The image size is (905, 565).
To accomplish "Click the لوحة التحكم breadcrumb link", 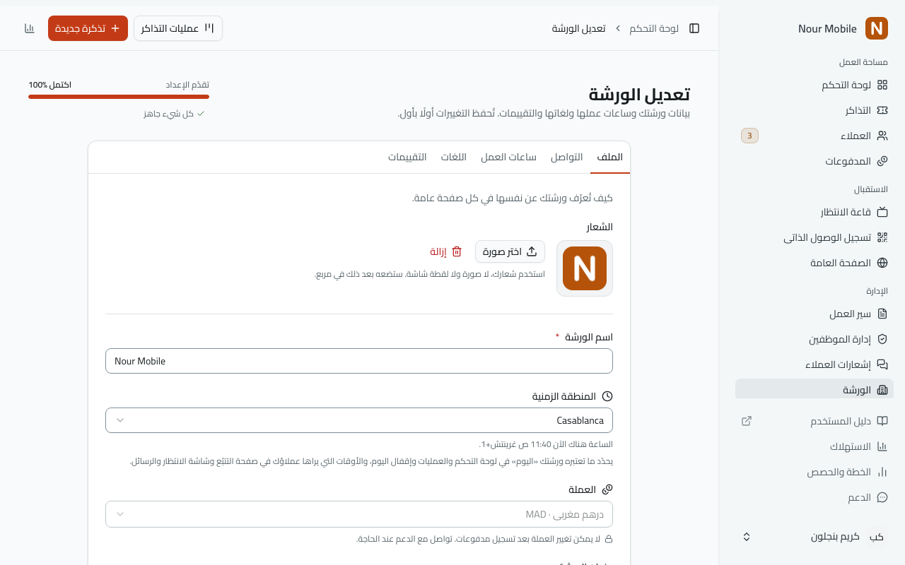I will 654,28.
